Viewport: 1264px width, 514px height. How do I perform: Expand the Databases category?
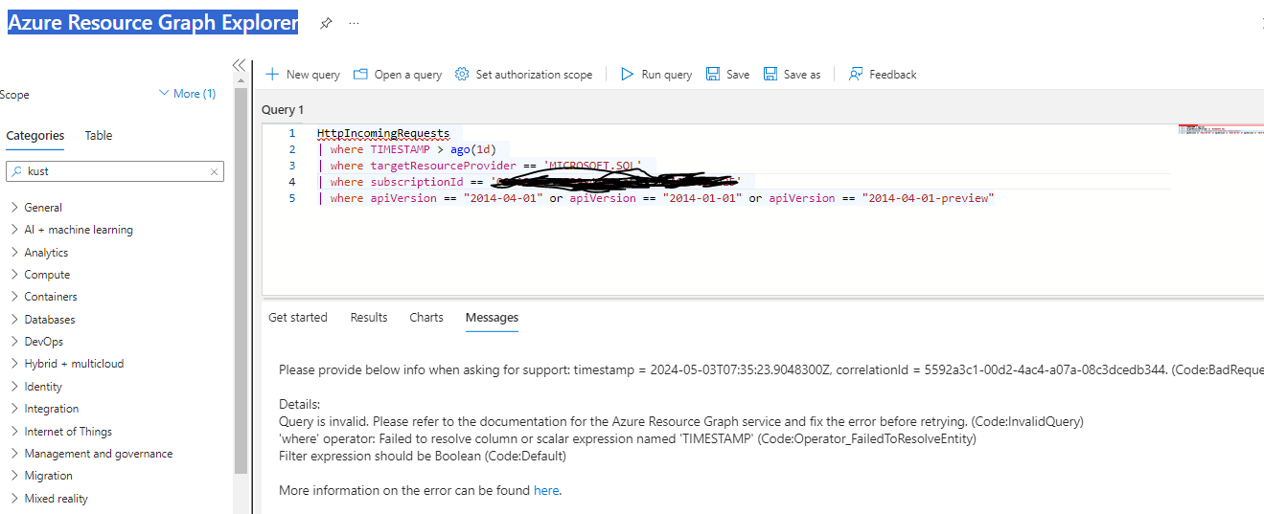pos(14,320)
